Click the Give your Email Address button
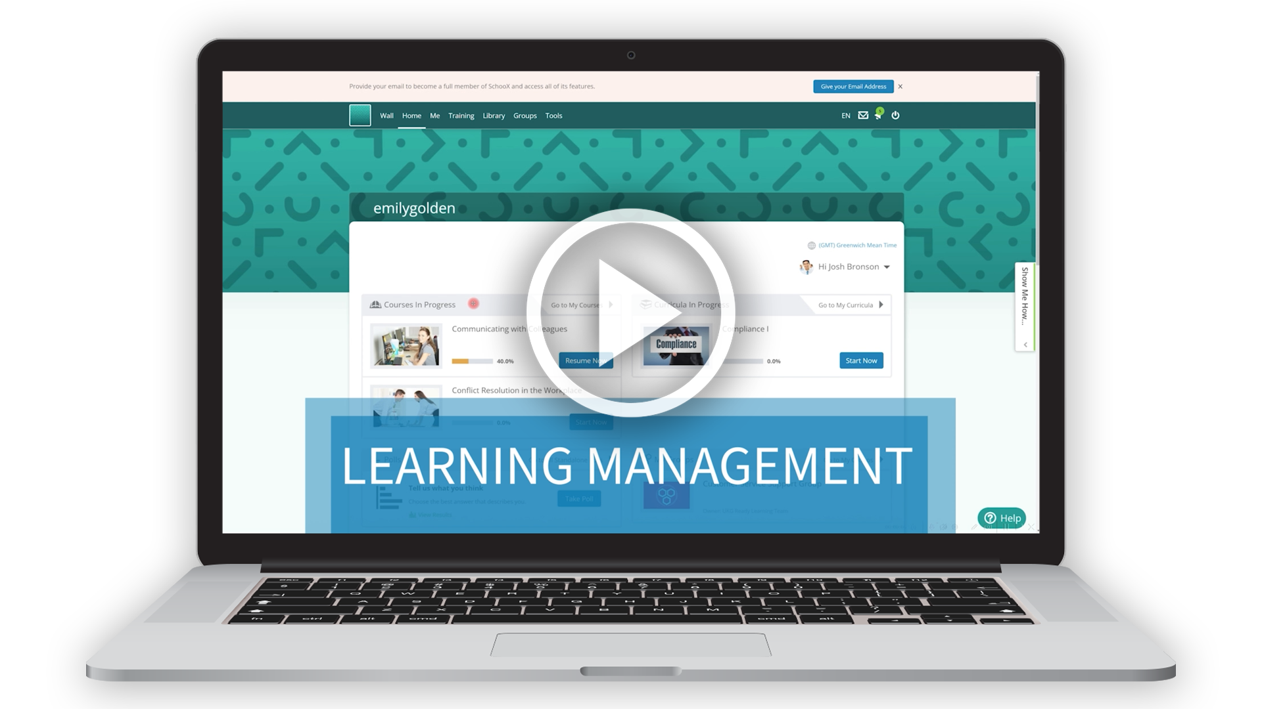The width and height of the screenshot is (1262, 709). click(852, 86)
